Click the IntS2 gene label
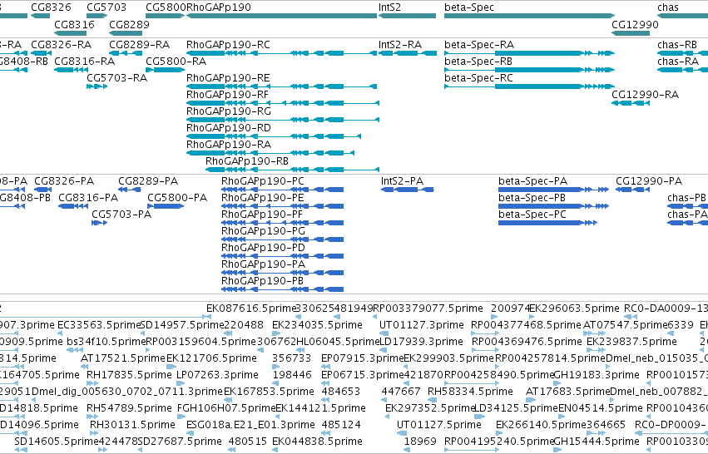This screenshot has width=708, height=454. click(x=389, y=7)
